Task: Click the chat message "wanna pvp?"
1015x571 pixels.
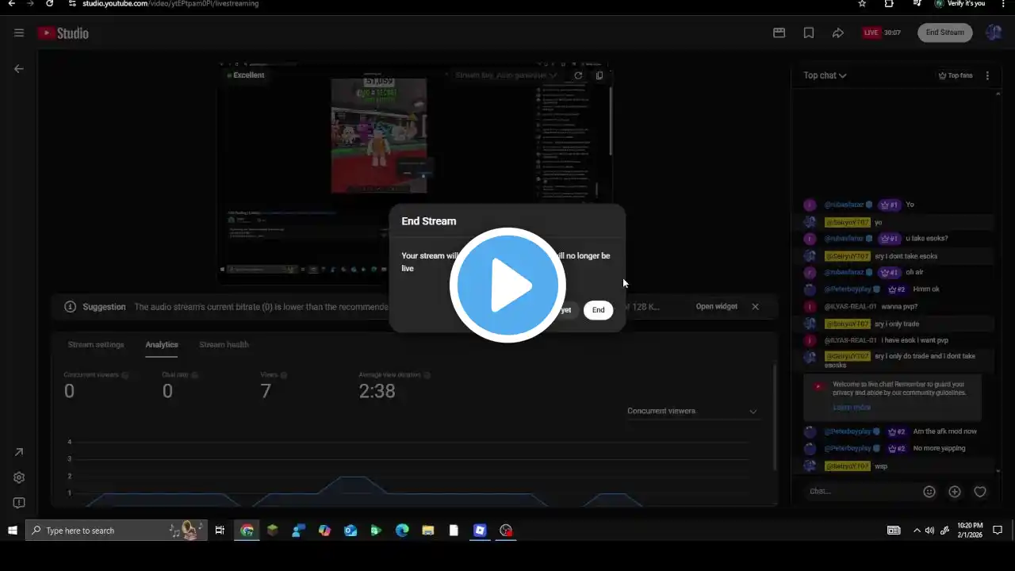Action: click(x=901, y=307)
